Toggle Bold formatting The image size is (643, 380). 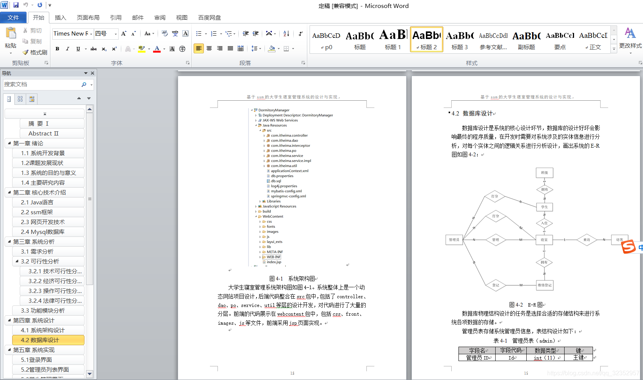point(57,49)
